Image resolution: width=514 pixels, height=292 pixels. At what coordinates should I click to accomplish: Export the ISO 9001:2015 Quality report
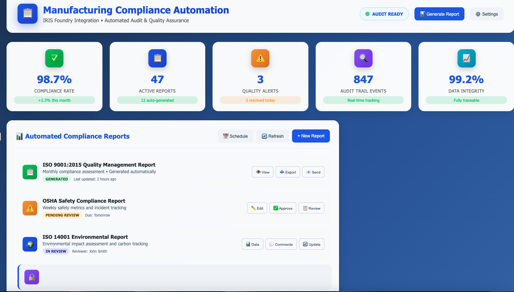click(288, 172)
